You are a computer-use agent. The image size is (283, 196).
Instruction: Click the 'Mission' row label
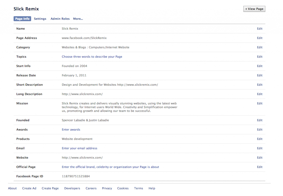[x=22, y=103]
